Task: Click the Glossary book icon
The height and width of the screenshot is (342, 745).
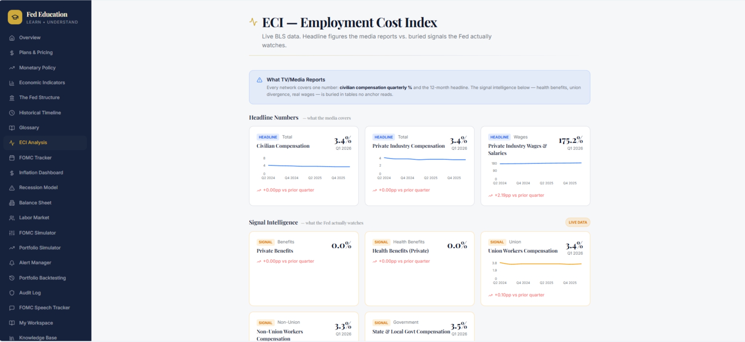Action: click(x=12, y=128)
